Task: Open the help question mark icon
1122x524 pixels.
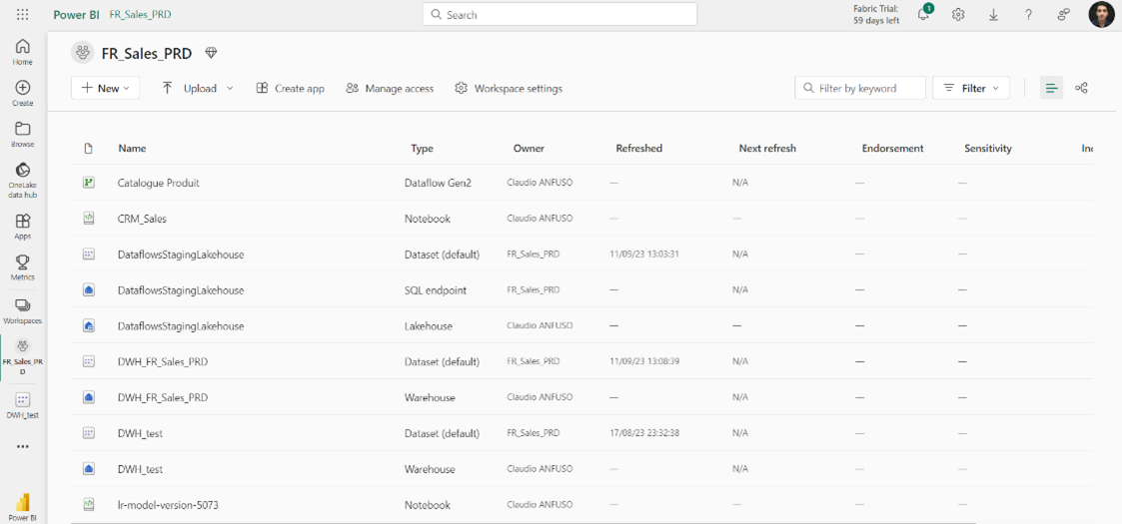Action: point(1028,14)
